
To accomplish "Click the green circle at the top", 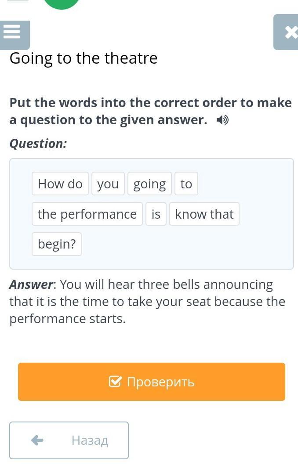I will tap(62, 4).
